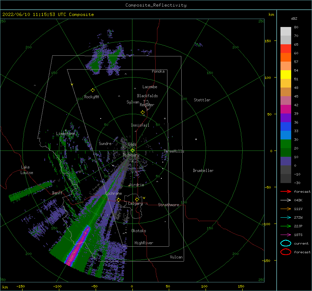
Task: Pick the lightest gray 70-80 dBZ swatch
Action: point(286,31)
